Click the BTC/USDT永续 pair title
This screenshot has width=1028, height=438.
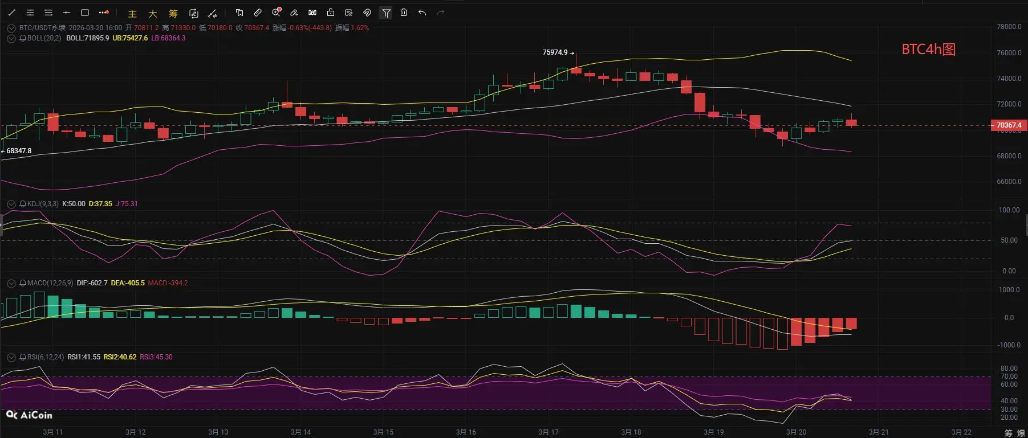coord(42,27)
